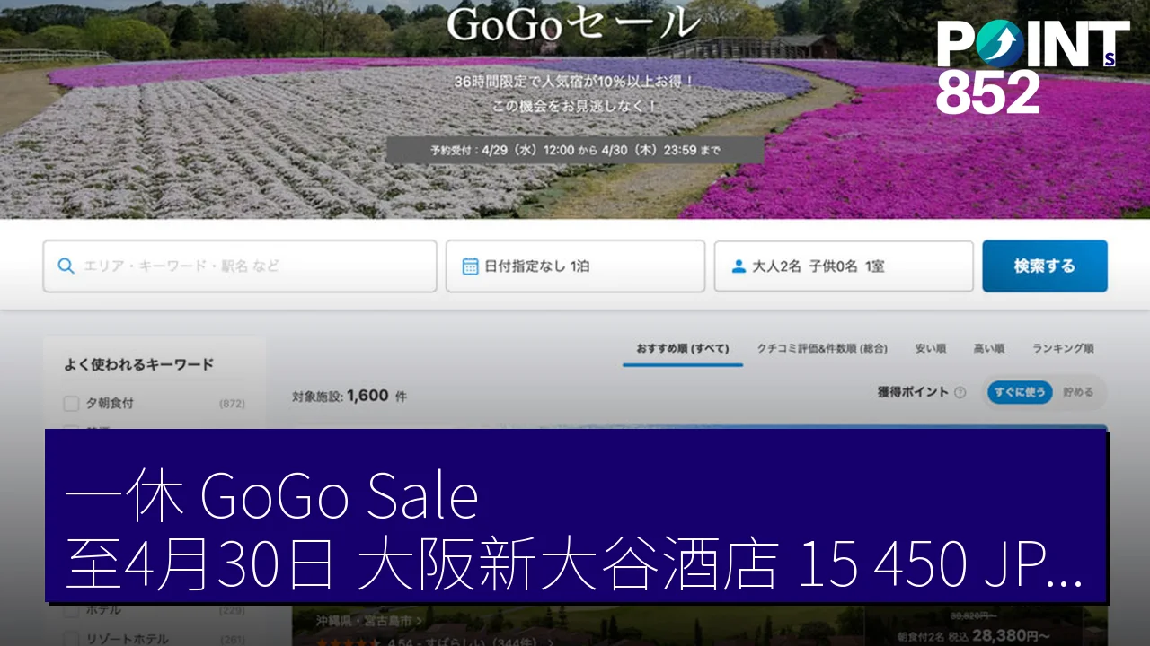
Task: Click the calendar icon in date field
Action: pos(470,266)
